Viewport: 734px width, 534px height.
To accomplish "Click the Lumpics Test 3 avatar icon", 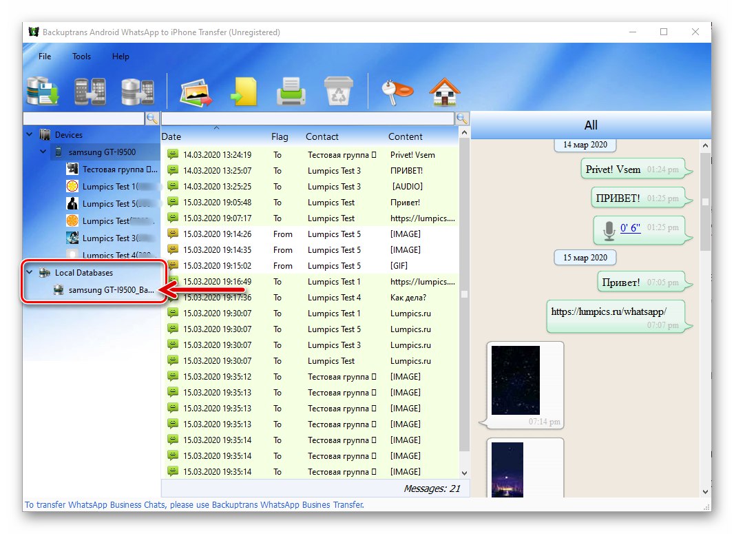I will 72,238.
